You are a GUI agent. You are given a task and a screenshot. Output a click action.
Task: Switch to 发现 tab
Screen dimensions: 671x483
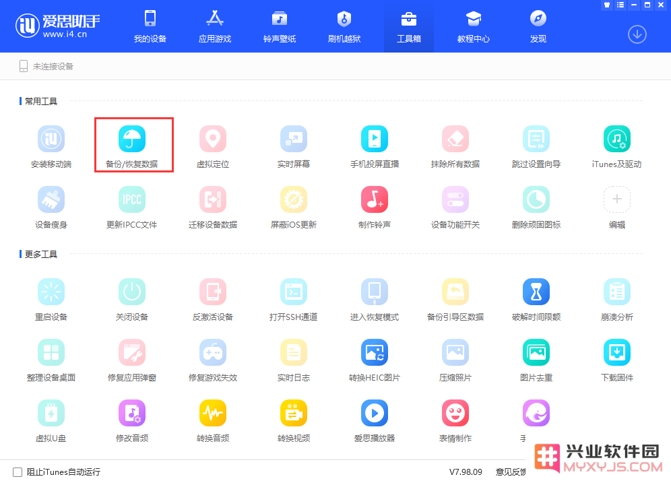coord(538,26)
